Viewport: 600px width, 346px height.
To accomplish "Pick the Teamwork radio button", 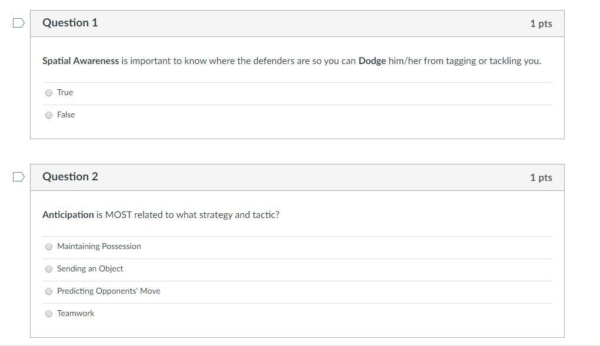I will click(x=49, y=314).
